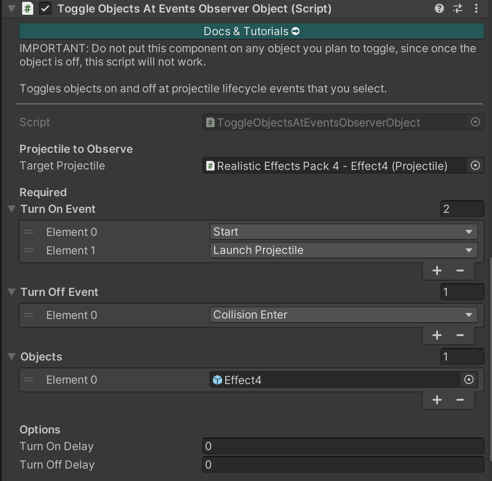Disable the Toggle Objects component checkbox

point(45,9)
